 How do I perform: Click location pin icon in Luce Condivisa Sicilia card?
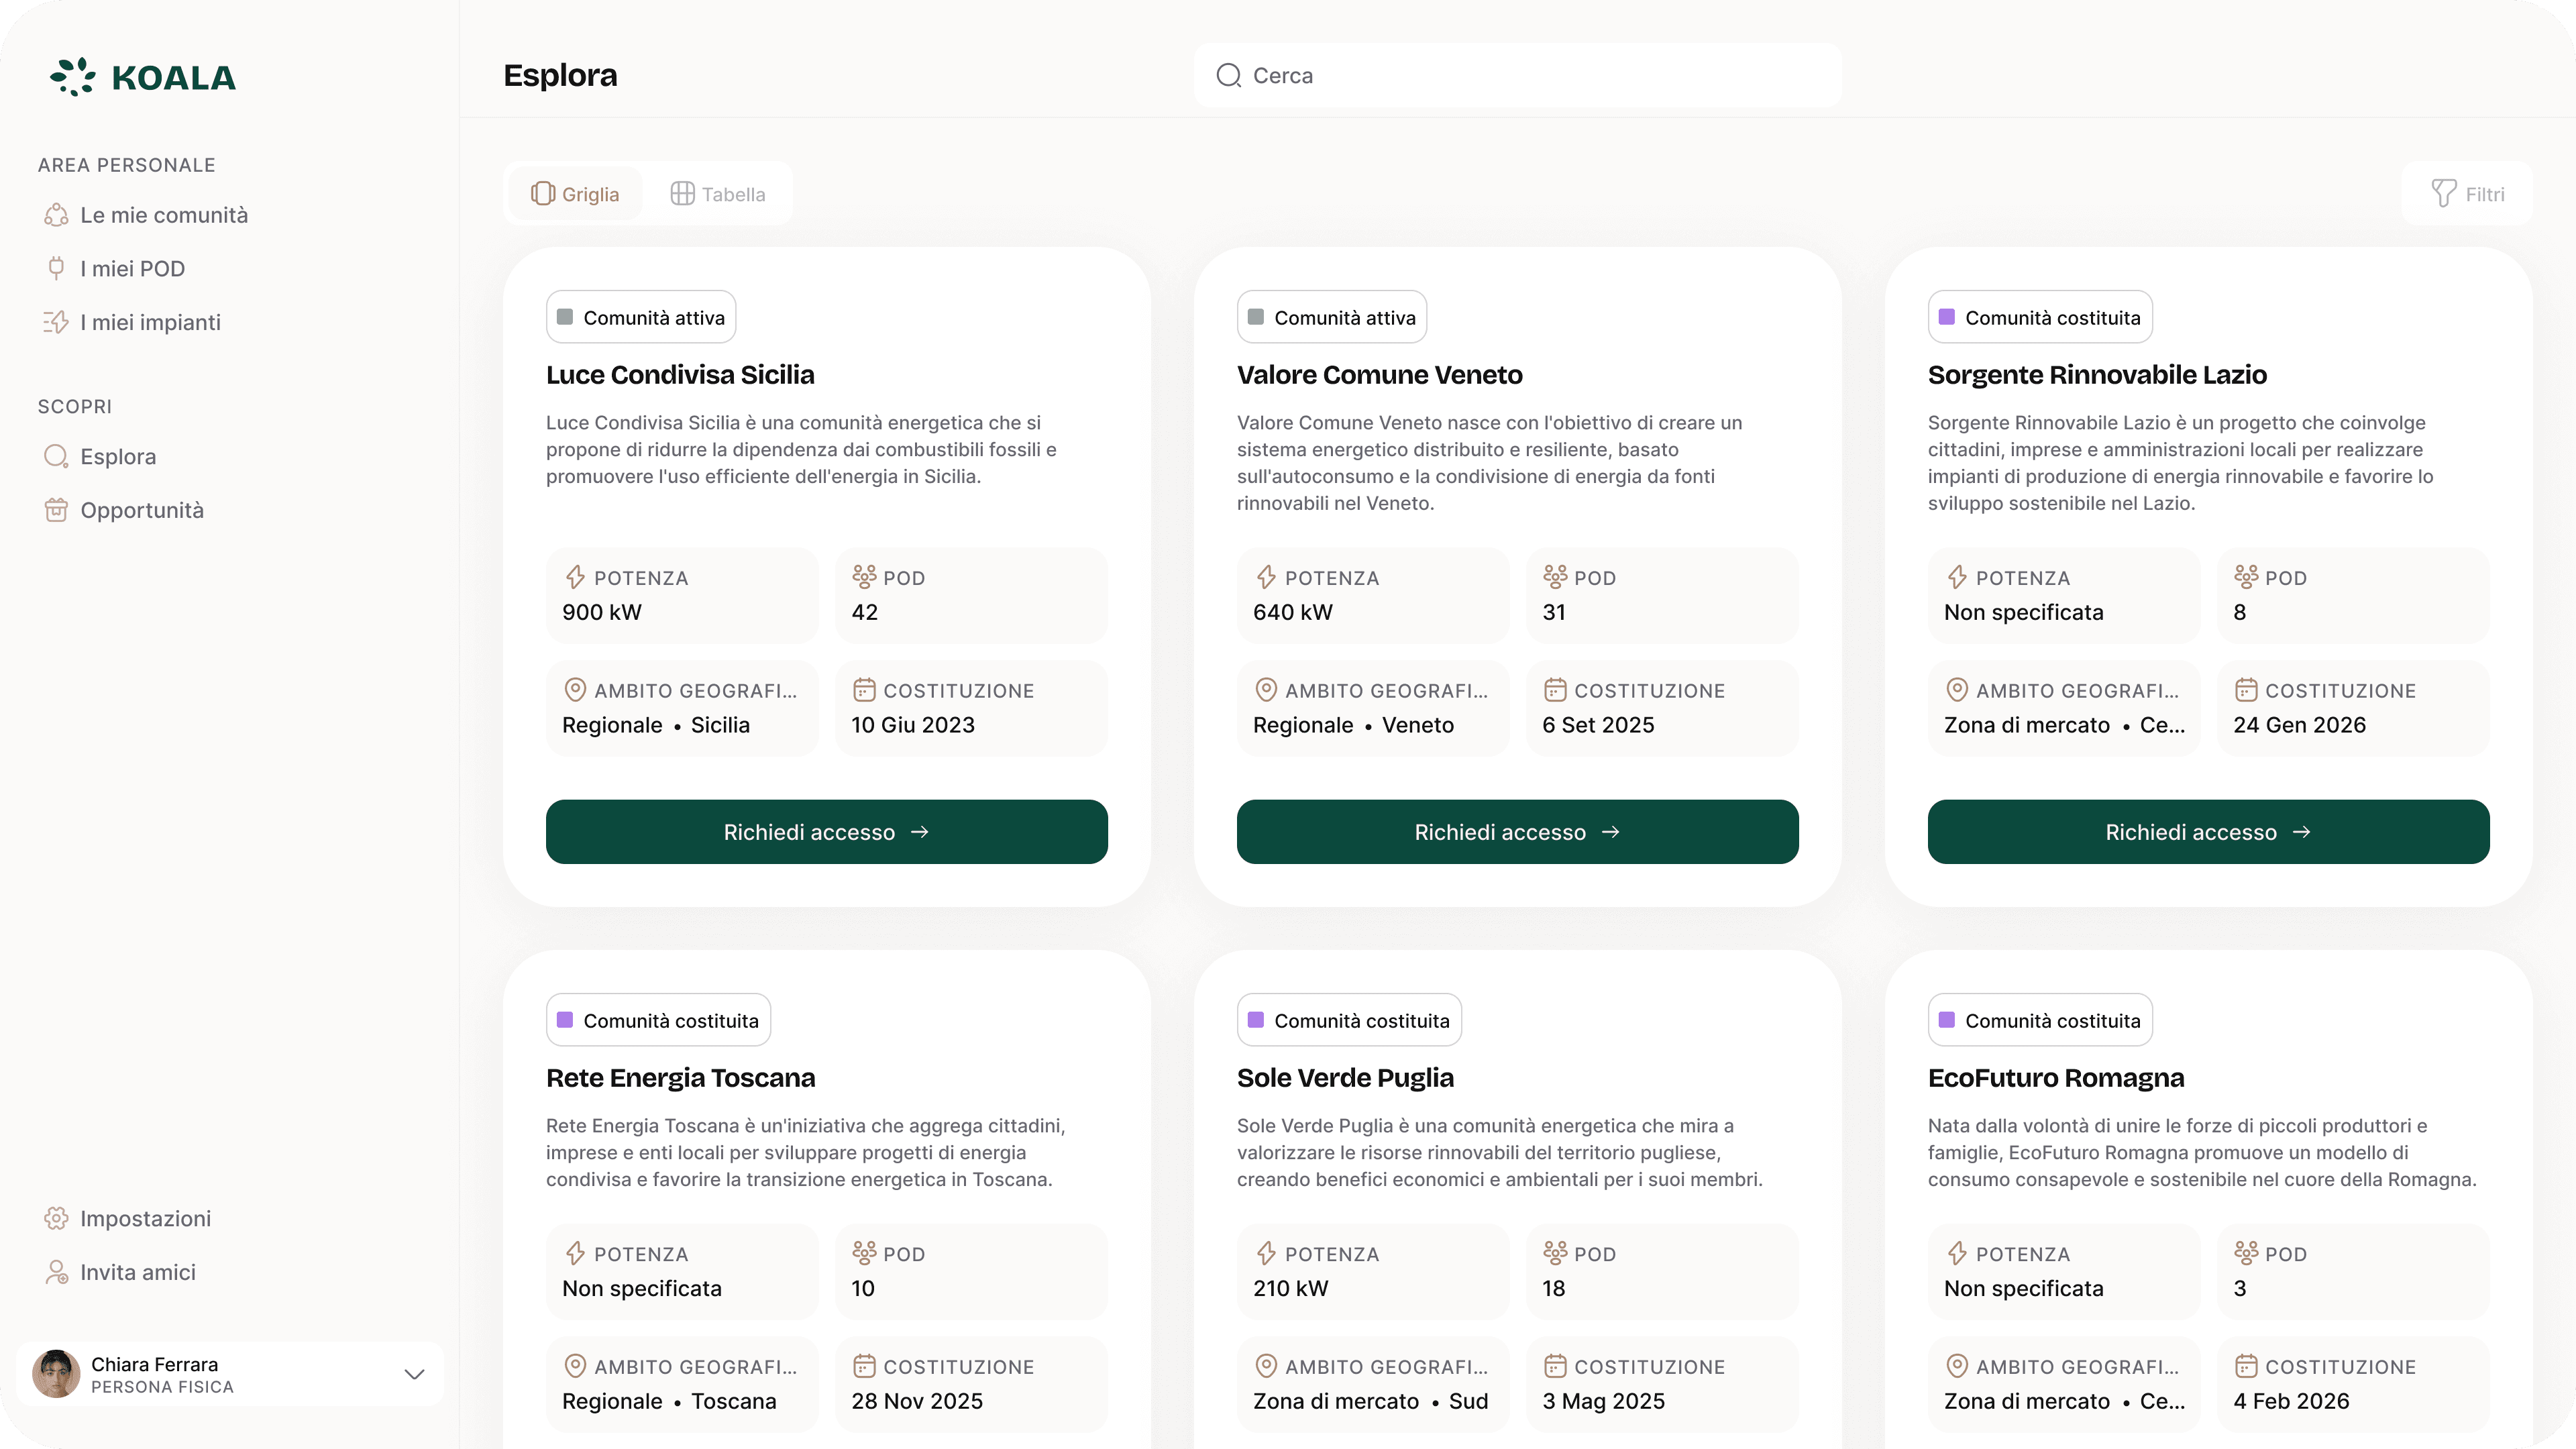tap(575, 690)
